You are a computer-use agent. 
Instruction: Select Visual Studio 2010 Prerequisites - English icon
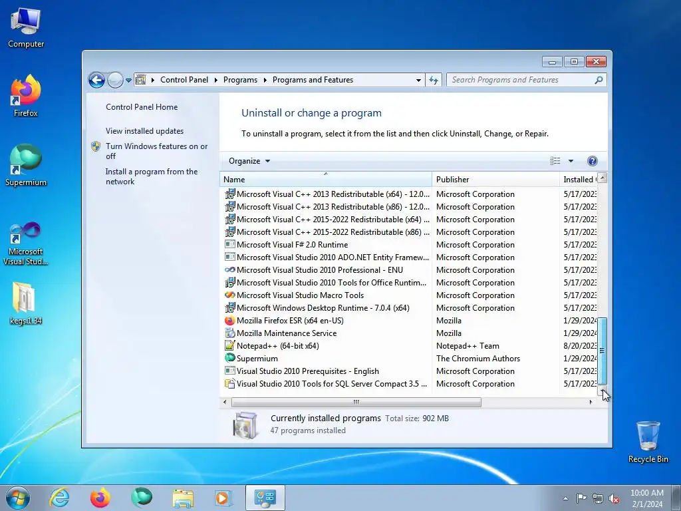(x=229, y=371)
